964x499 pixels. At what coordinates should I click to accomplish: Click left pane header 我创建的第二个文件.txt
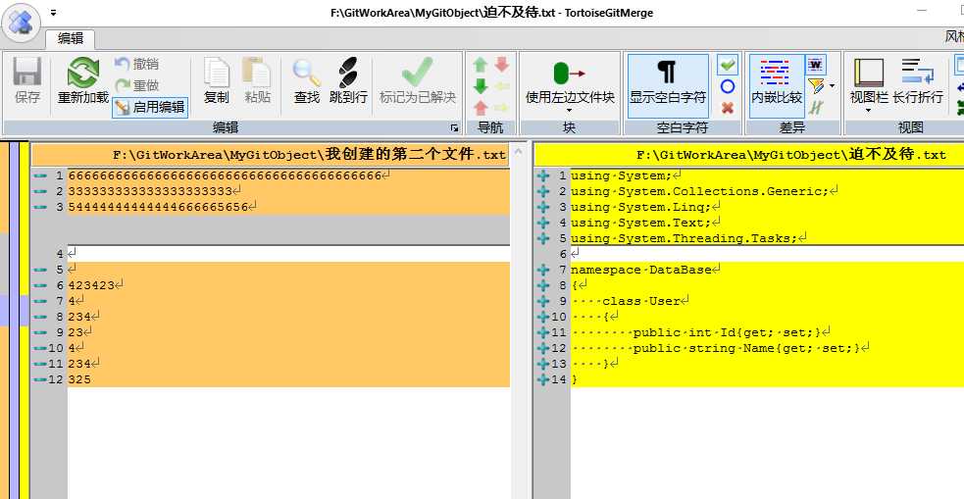[271, 154]
